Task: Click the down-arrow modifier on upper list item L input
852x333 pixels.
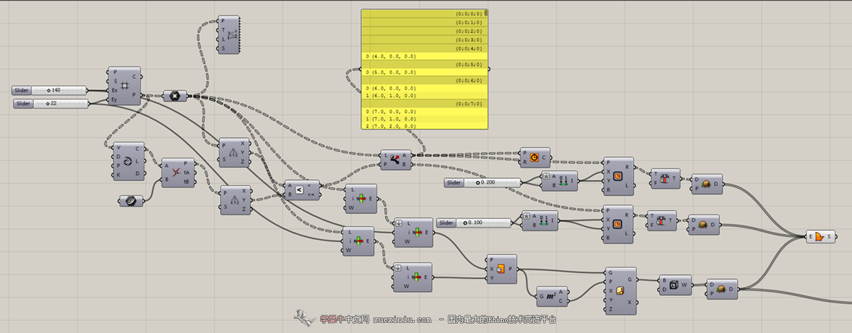Action: tap(398, 223)
